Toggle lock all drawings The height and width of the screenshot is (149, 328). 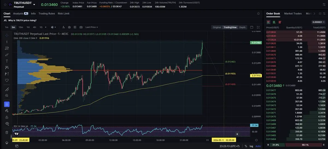(7, 117)
